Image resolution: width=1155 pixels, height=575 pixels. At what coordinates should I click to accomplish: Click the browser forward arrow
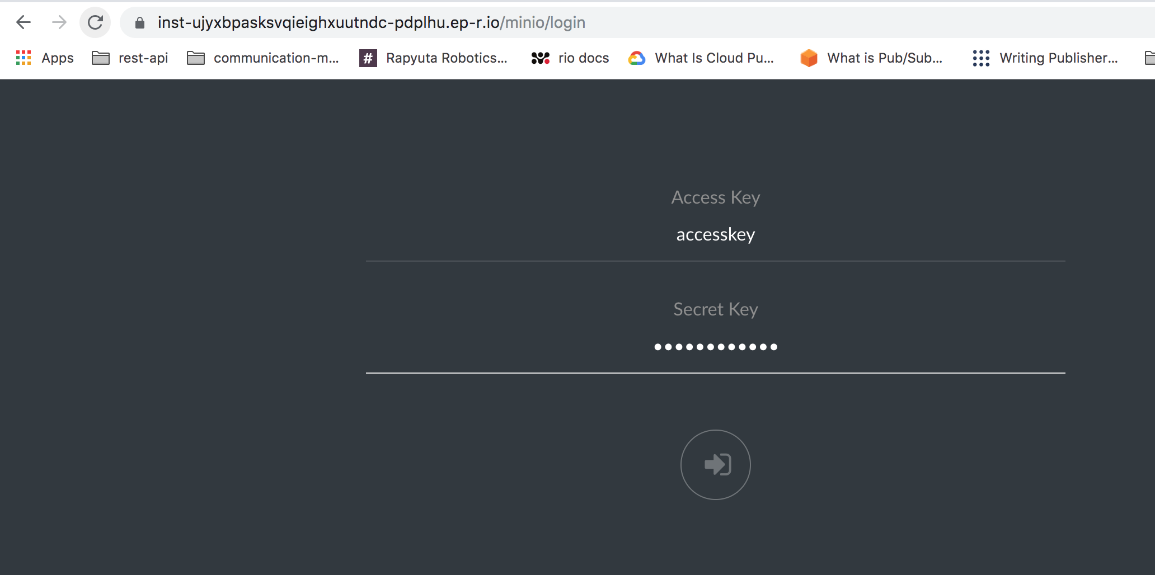(x=59, y=22)
